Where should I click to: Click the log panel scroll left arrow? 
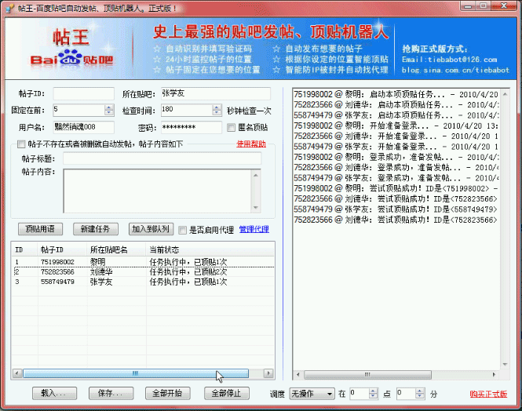point(298,375)
